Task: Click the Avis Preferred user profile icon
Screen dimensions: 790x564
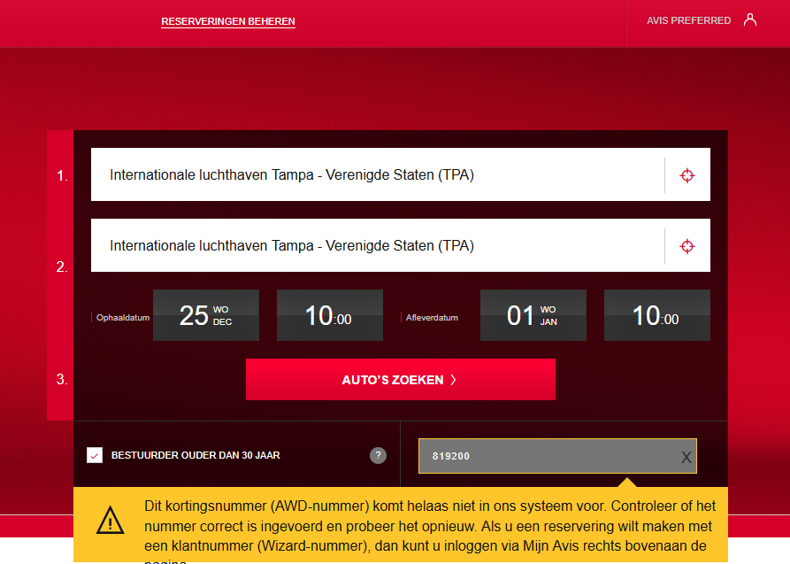Action: [x=750, y=19]
